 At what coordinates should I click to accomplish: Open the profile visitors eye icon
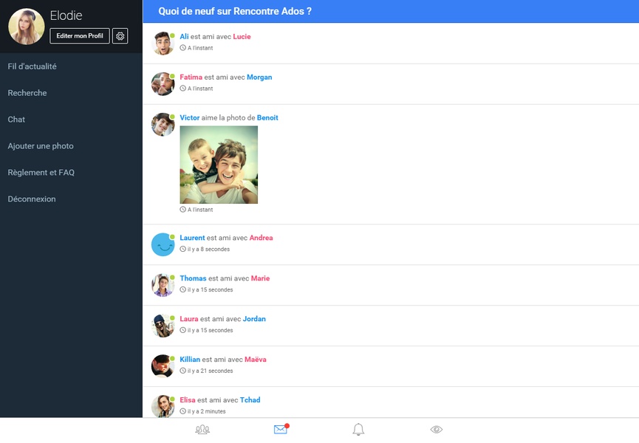436,429
